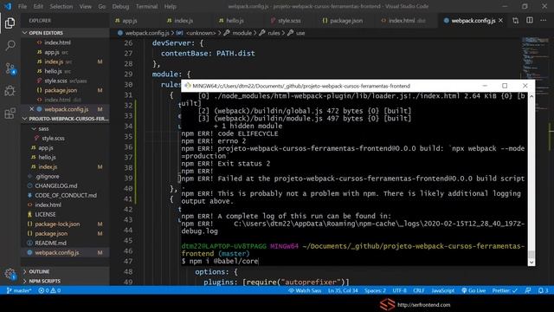Collapse the PROJETO-WEBPACK-CURSOS-FER project section

(66, 119)
